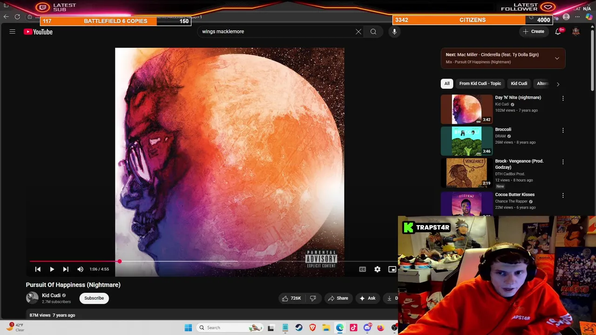Open the Notepad-like taskbar app icon
The height and width of the screenshot is (335, 596).
[285, 328]
